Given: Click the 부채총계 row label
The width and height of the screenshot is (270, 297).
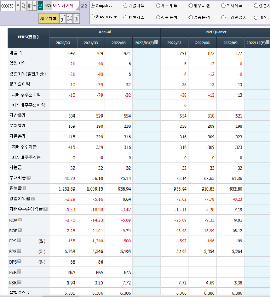Looking at the screenshot, I should pos(18,126).
